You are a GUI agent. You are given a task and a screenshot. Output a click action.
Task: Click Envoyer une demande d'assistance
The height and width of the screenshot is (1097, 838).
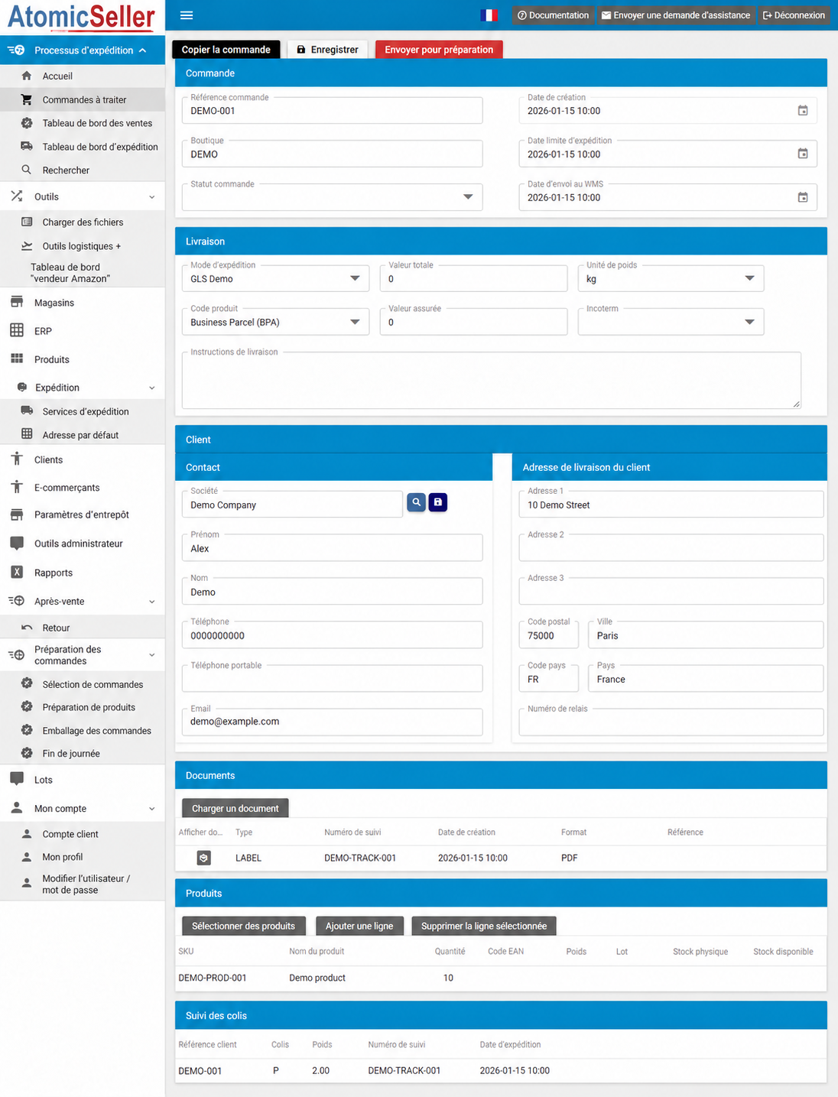[676, 15]
